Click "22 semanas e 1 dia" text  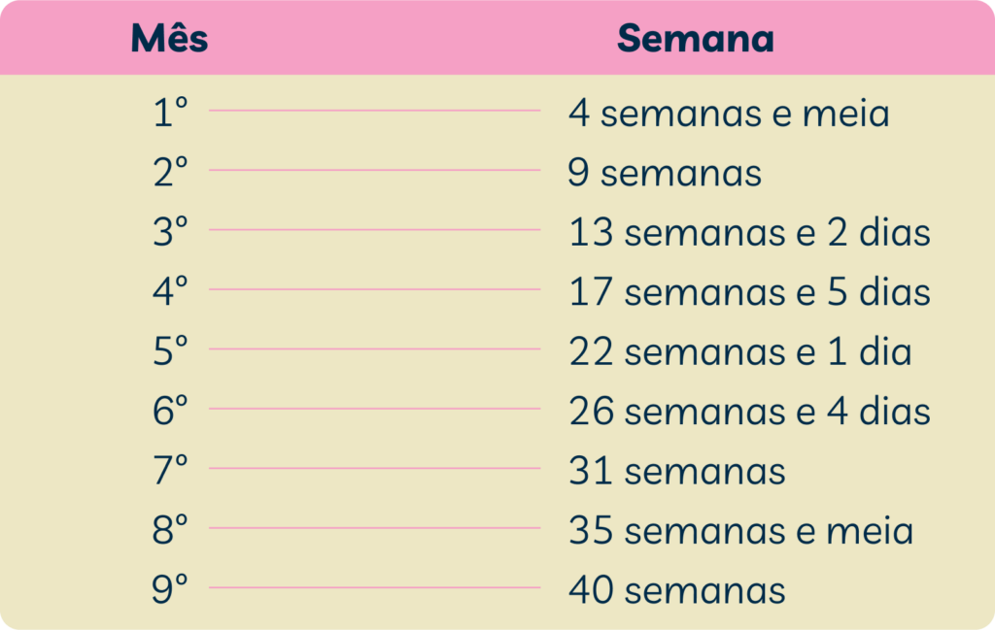(740, 351)
